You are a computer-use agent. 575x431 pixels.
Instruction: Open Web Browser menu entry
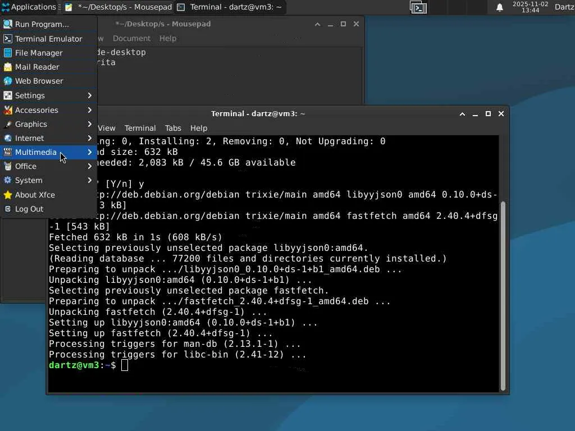tap(48, 81)
